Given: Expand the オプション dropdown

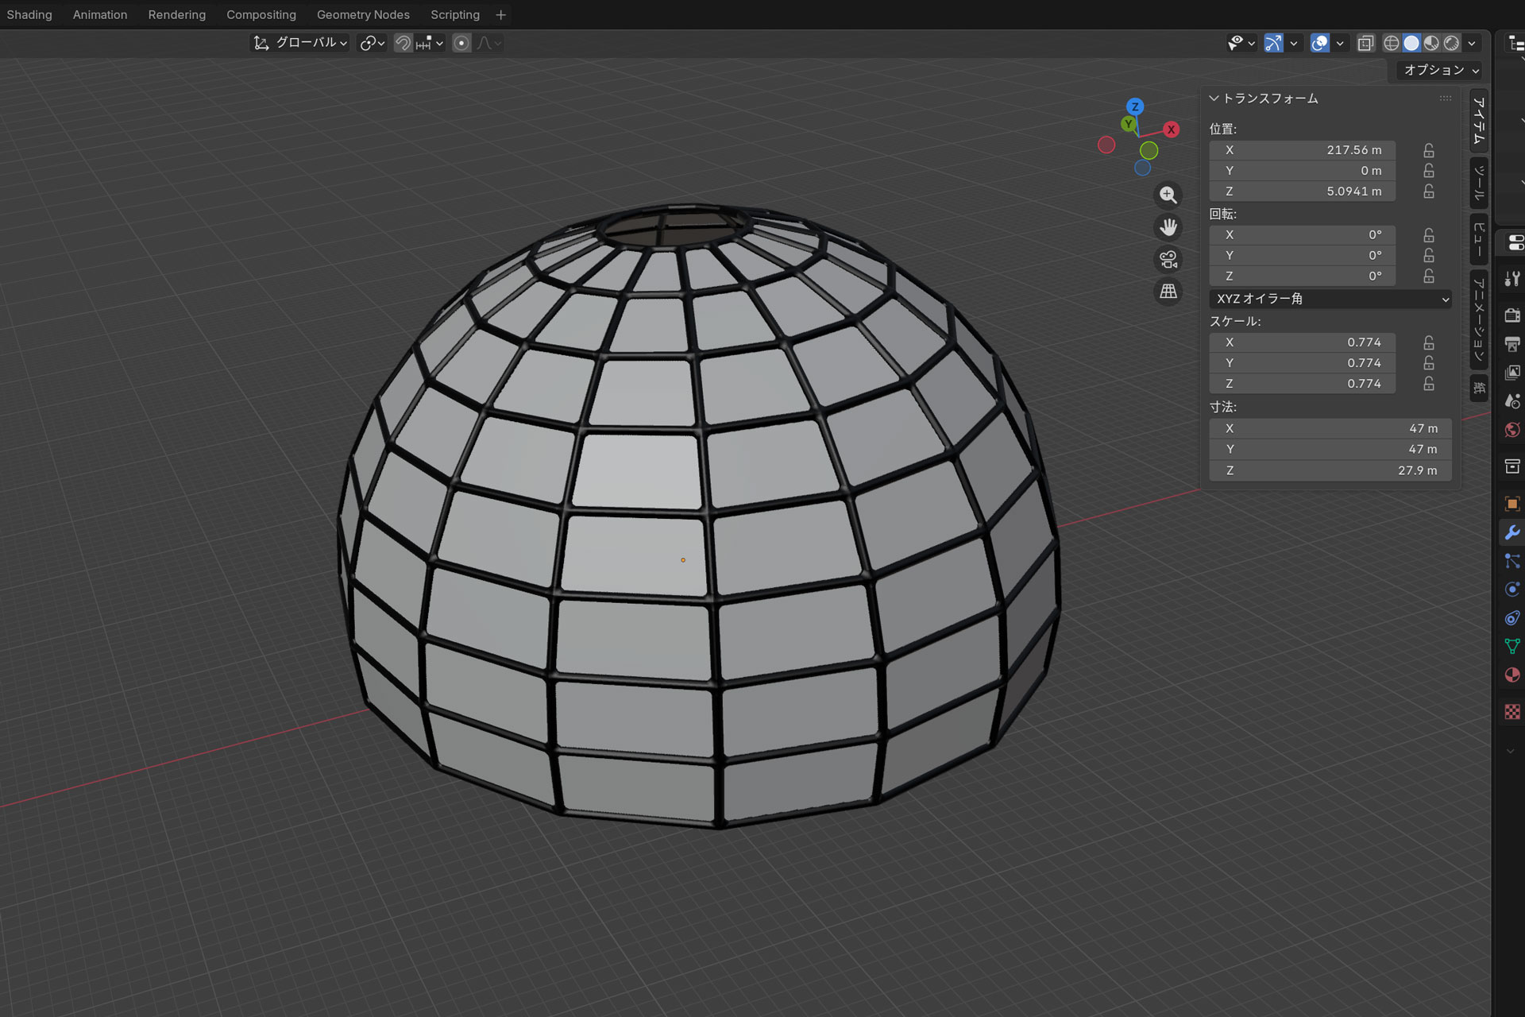Looking at the screenshot, I should 1440,70.
